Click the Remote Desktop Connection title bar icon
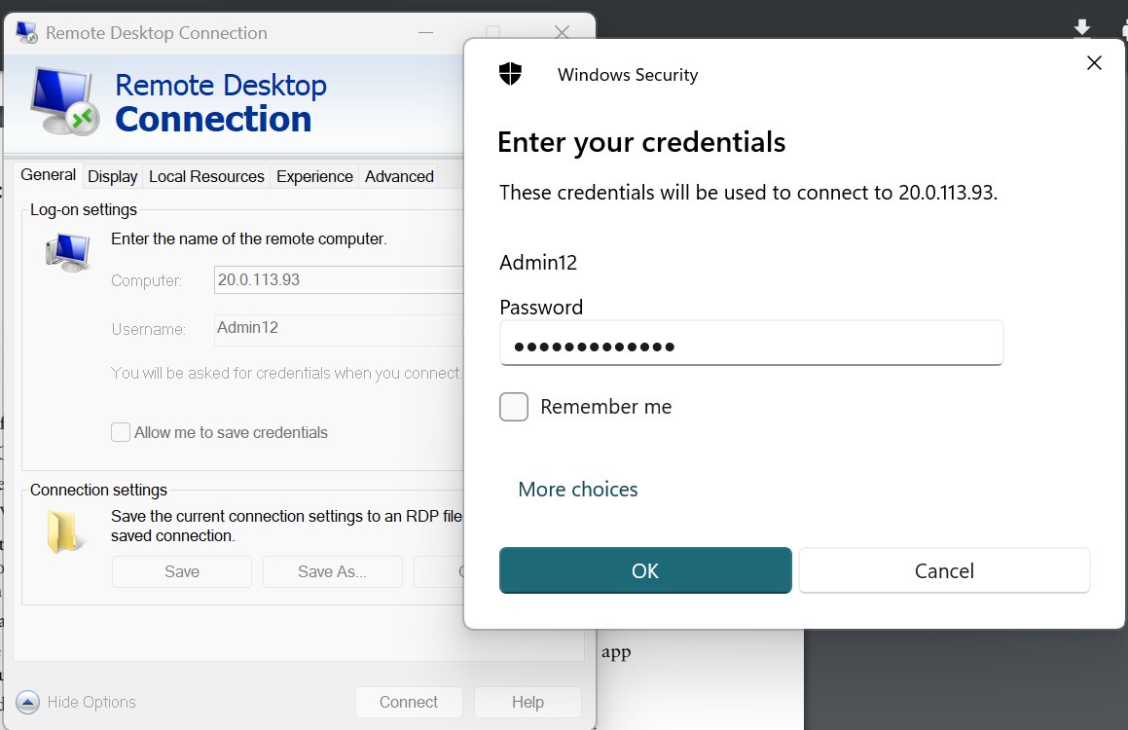This screenshot has height=730, width=1128. [26, 32]
